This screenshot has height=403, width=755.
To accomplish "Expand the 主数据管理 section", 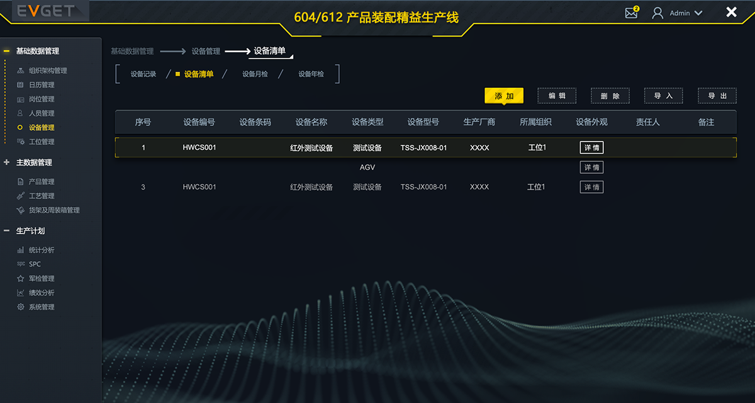I will (7, 162).
